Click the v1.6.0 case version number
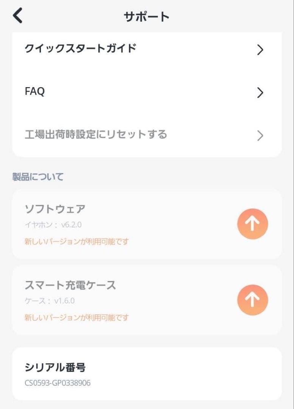294x409 pixels. pyautogui.click(x=64, y=301)
